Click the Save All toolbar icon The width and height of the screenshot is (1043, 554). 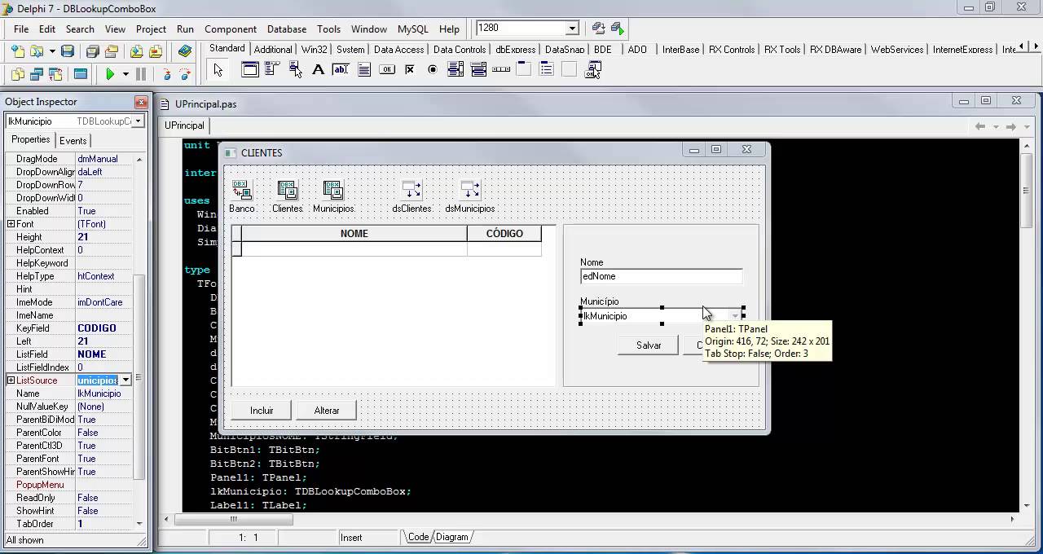click(92, 51)
